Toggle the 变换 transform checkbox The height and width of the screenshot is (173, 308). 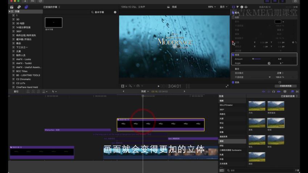pos(233,83)
